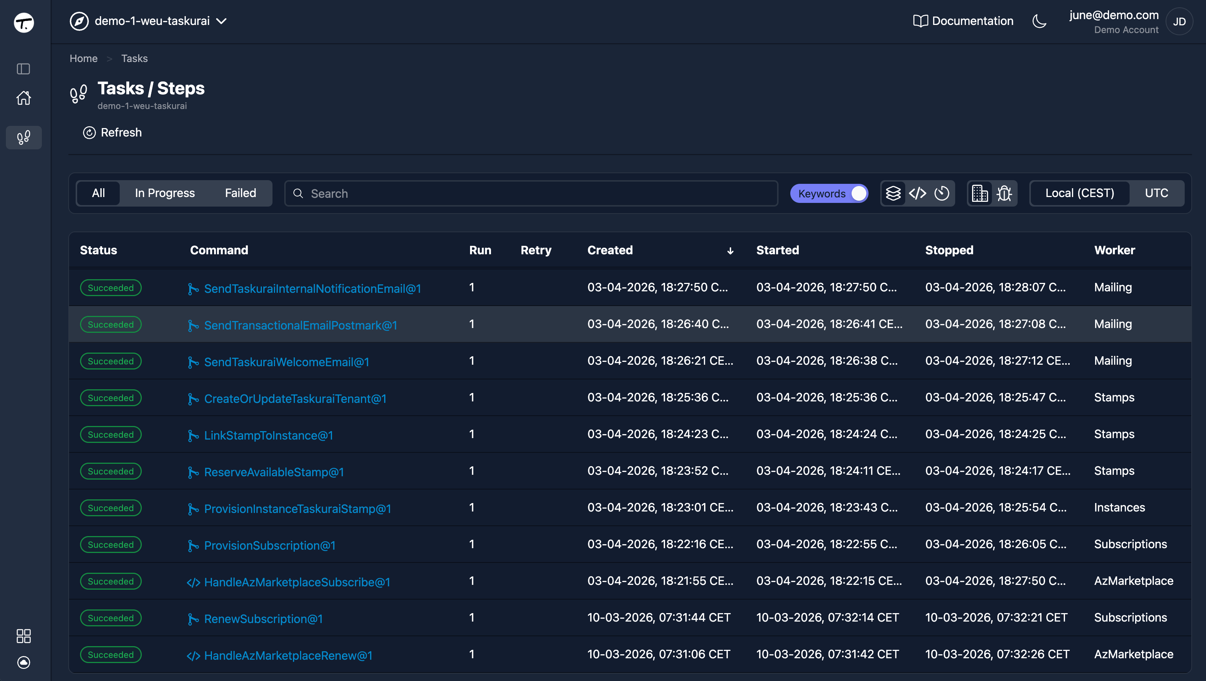
Task: Click the clock history filter icon
Action: coord(942,193)
